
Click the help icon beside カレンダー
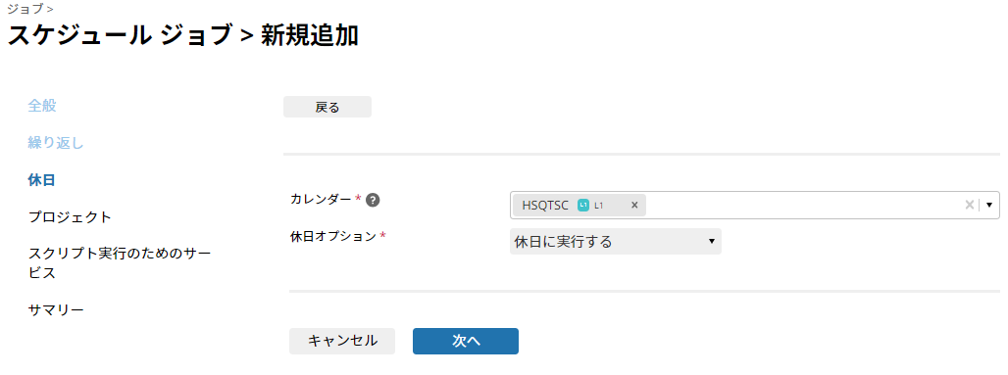[373, 201]
